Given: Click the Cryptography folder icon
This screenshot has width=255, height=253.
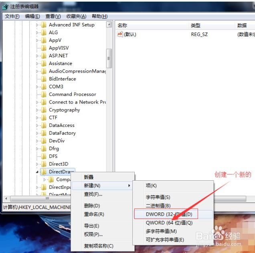Looking at the screenshot, I should (x=44, y=110).
